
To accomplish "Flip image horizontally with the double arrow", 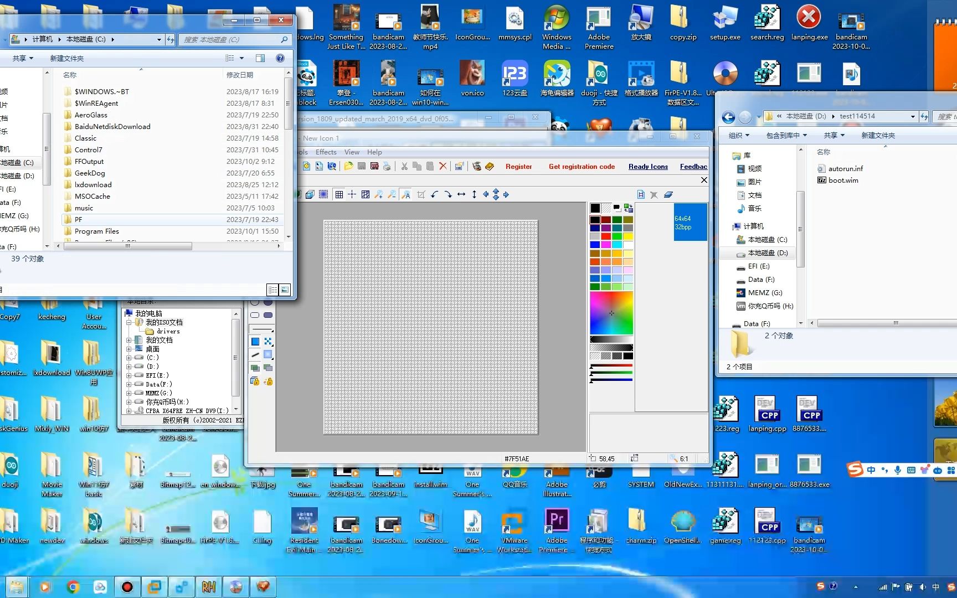I will (461, 194).
